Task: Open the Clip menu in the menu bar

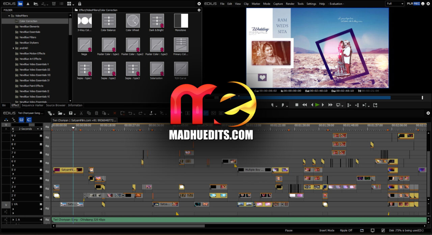Action: pyautogui.click(x=246, y=4)
